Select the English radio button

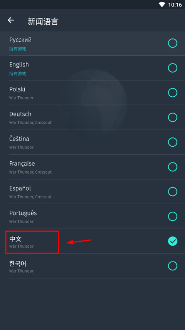point(173,68)
